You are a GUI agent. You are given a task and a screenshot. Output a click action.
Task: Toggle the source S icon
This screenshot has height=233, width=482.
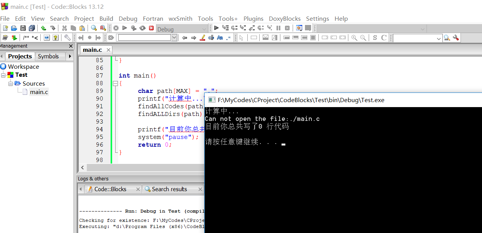(375, 38)
